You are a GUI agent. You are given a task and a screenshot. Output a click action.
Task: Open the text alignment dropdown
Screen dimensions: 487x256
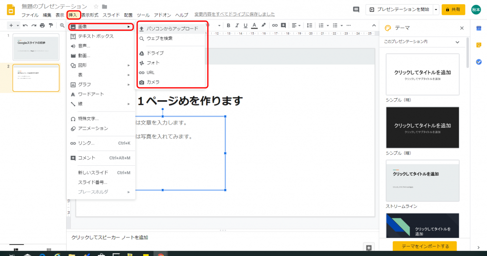(296, 26)
